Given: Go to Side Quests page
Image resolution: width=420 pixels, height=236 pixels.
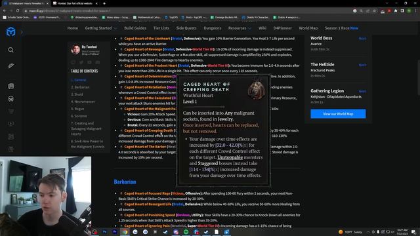Looking at the screenshot, I should click(186, 28).
